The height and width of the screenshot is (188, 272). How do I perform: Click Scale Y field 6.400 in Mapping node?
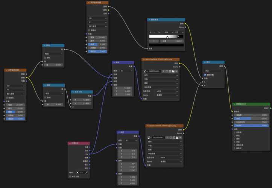pos(123,91)
